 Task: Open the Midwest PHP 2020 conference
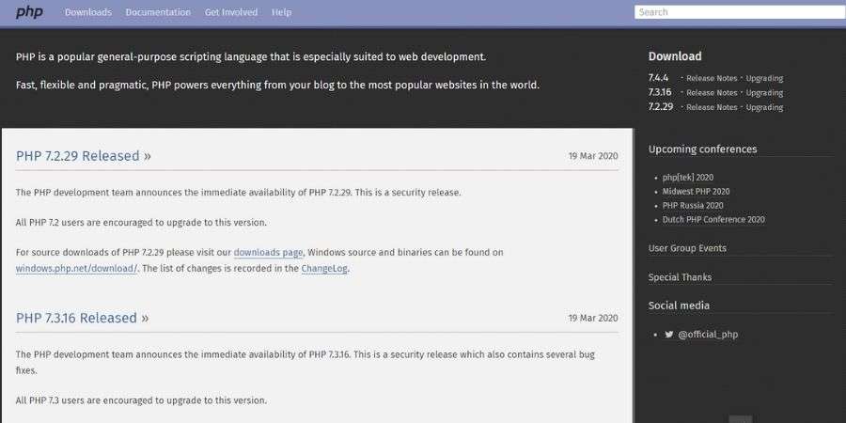coord(696,191)
